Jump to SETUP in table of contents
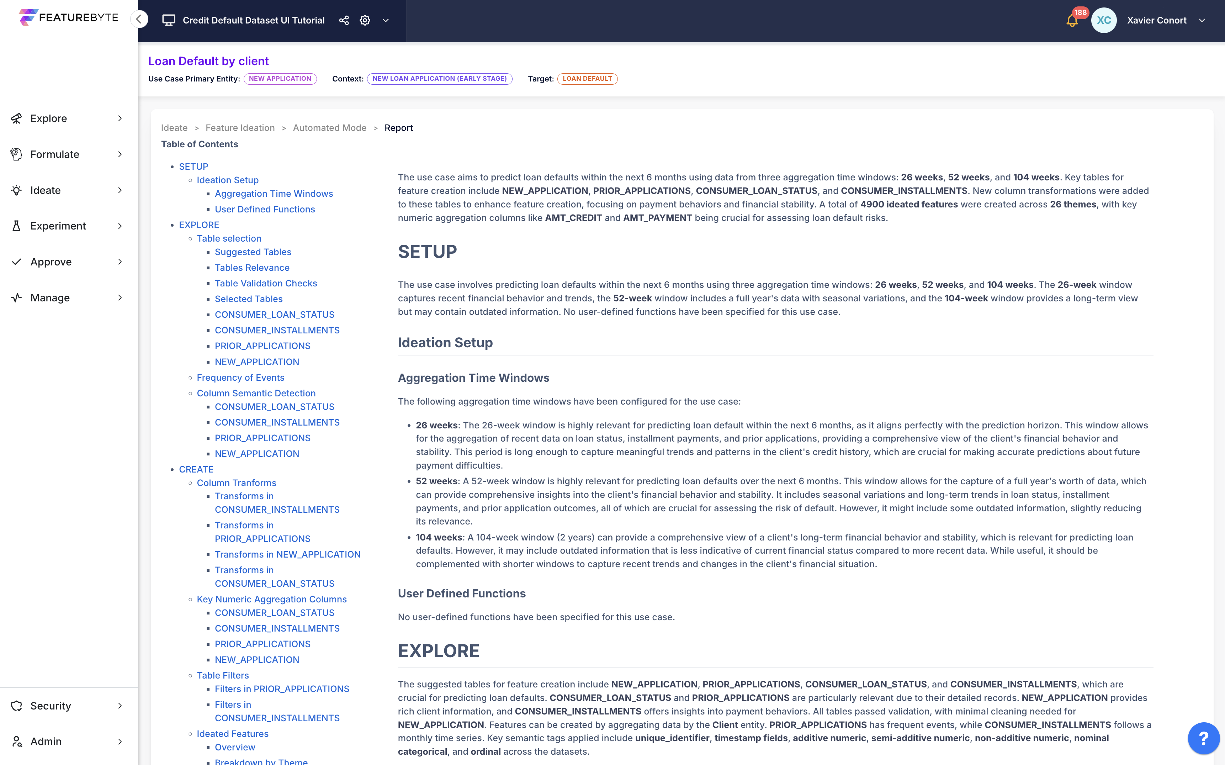Image resolution: width=1225 pixels, height=765 pixels. (x=193, y=167)
